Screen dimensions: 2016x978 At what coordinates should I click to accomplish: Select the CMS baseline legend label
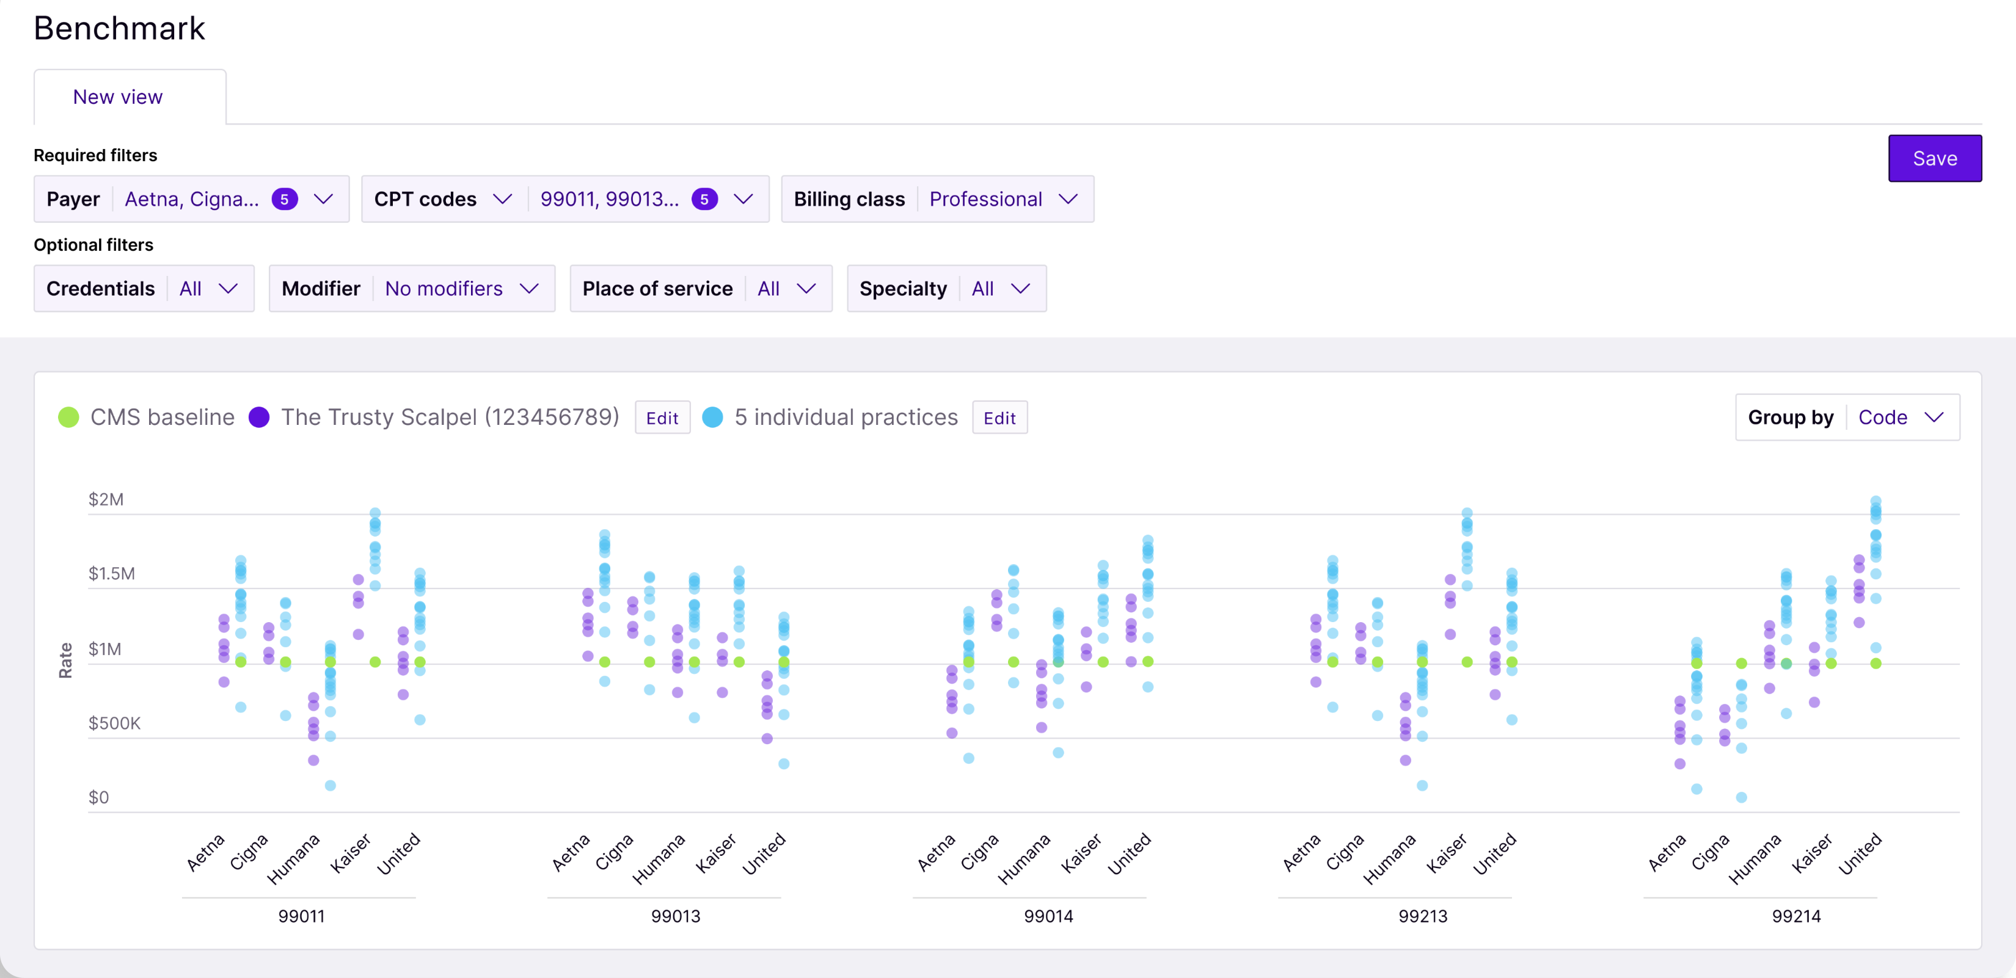[x=162, y=418]
